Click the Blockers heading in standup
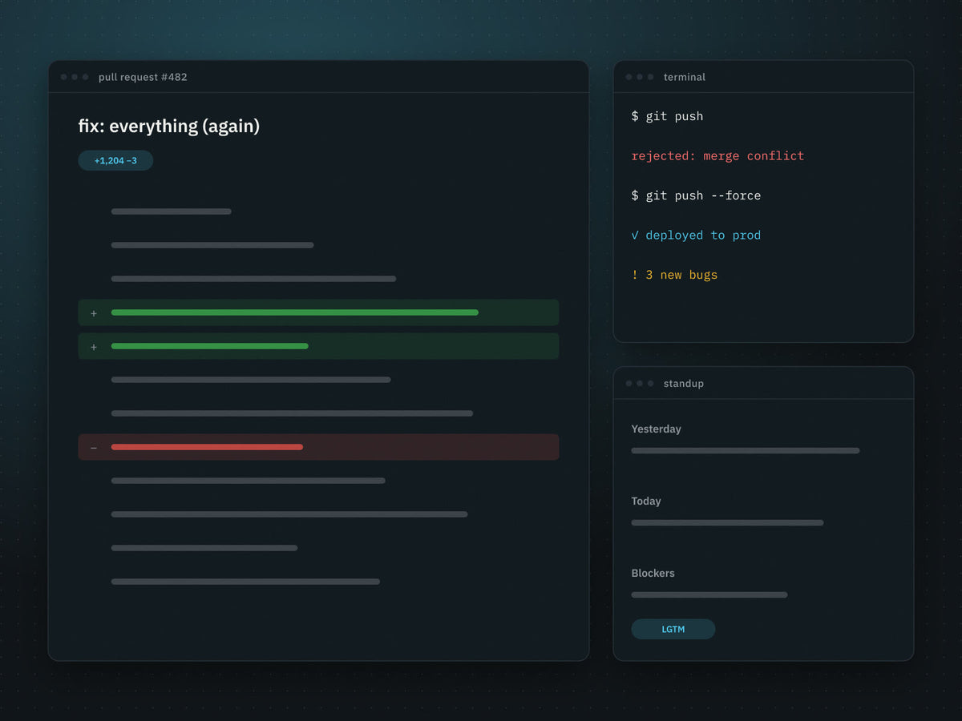Viewport: 962px width, 721px height. click(653, 574)
